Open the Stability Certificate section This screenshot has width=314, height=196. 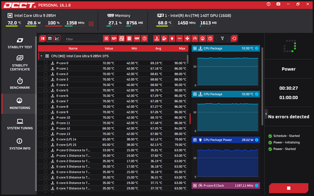20,63
